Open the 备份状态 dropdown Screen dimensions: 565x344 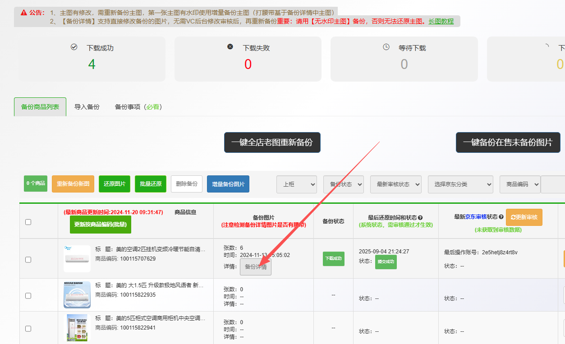pyautogui.click(x=343, y=184)
